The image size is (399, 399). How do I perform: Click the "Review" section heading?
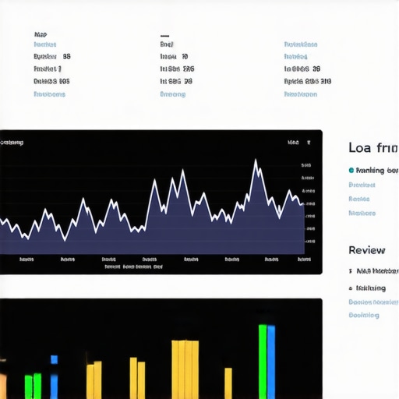click(x=366, y=250)
